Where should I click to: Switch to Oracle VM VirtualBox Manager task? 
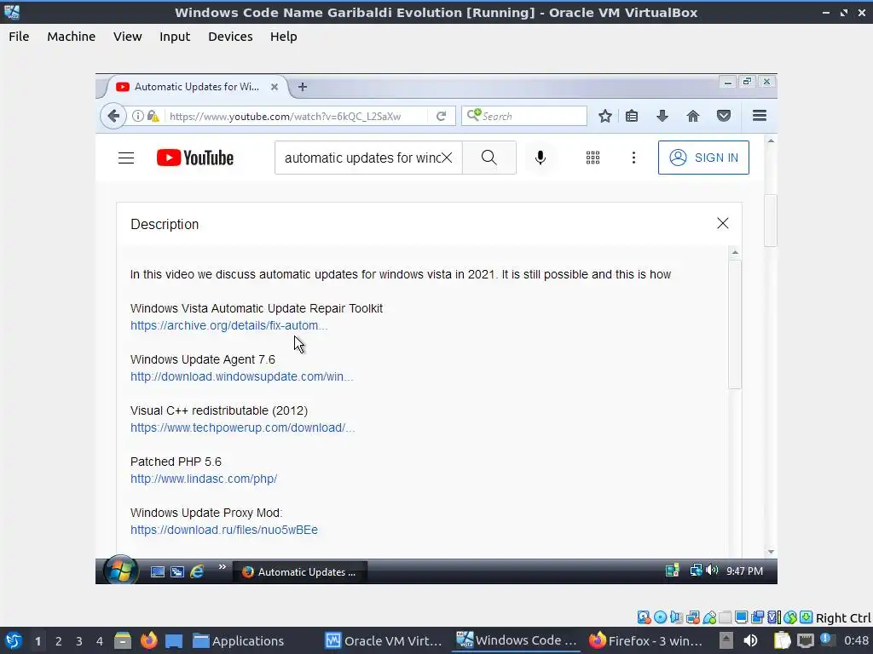[384, 641]
